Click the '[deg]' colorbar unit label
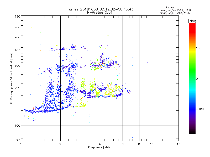 point(193,21)
